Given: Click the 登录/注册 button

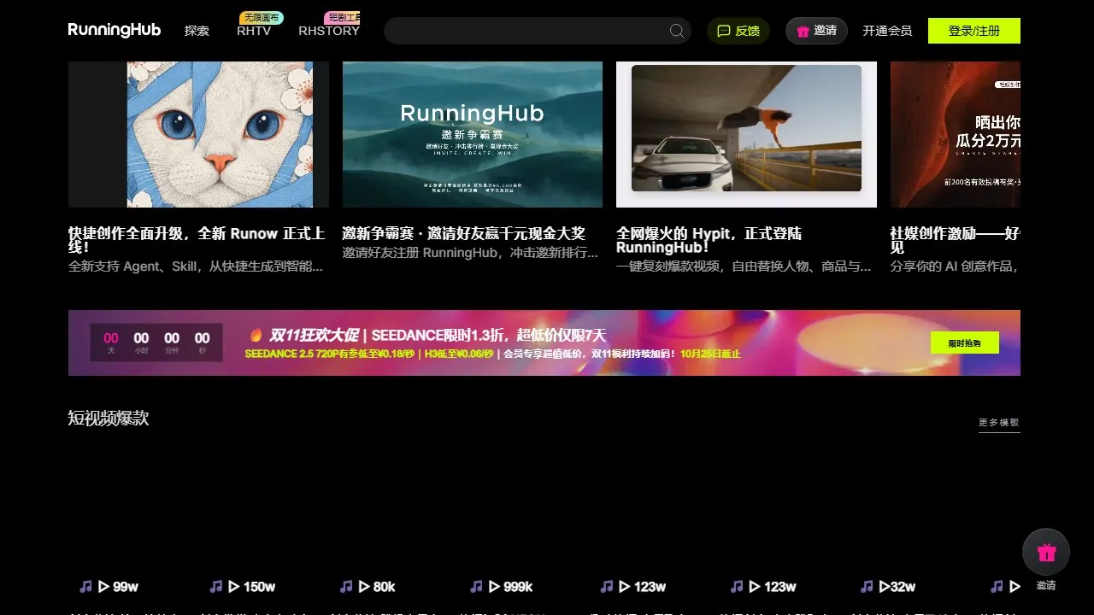Looking at the screenshot, I should (x=974, y=31).
